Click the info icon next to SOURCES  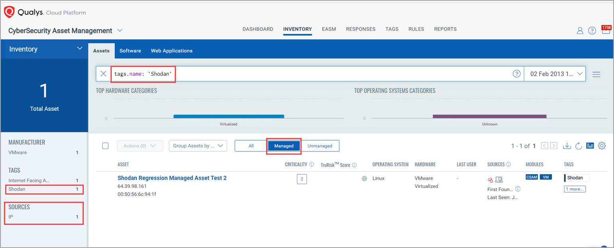coord(508,164)
